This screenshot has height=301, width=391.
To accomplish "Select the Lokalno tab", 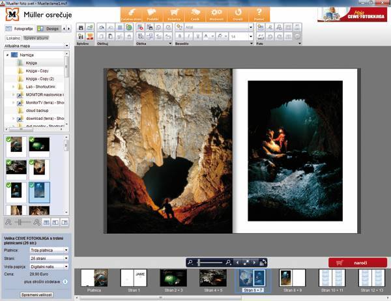I will coord(13,38).
